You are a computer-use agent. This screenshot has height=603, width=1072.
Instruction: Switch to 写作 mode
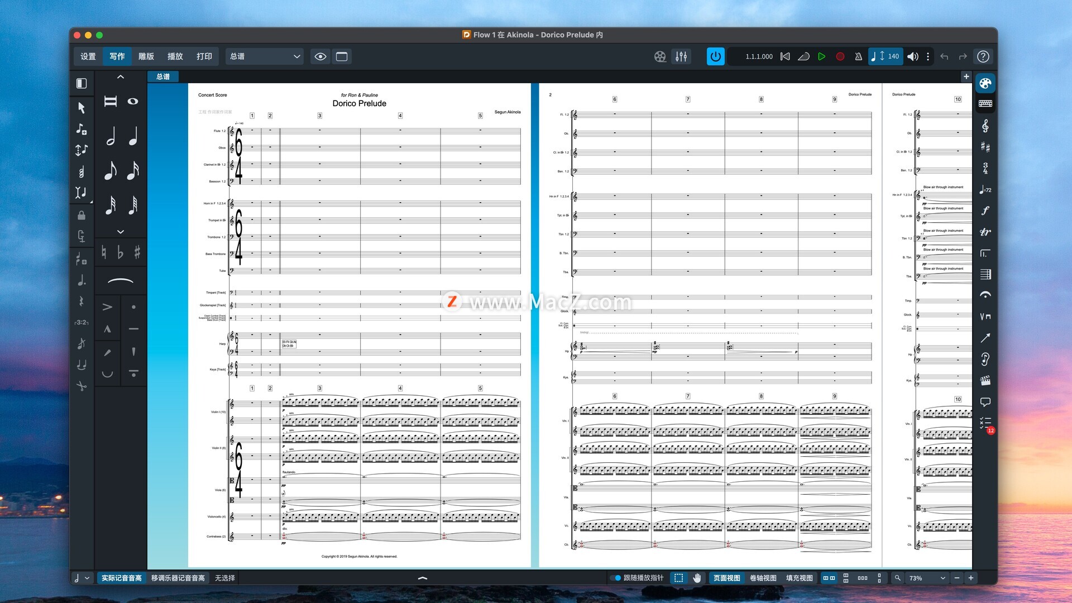117,56
